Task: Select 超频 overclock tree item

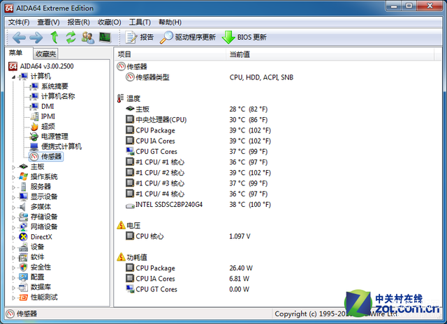Action: click(x=43, y=126)
